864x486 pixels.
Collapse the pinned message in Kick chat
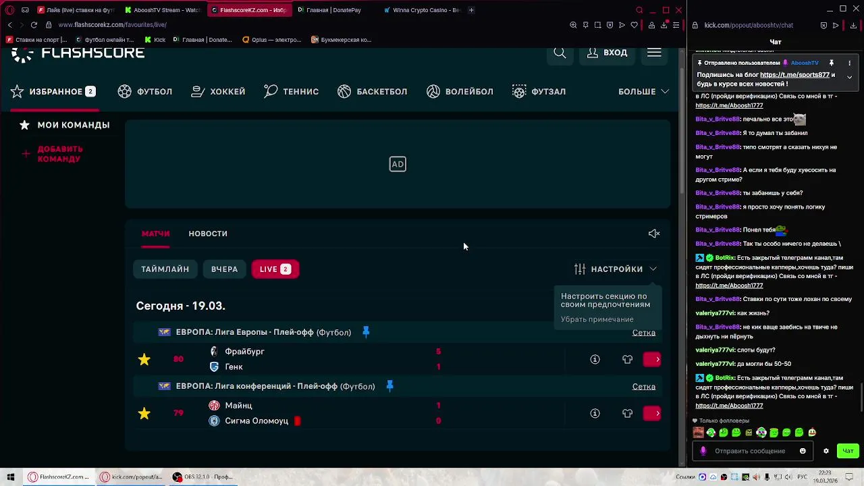click(x=849, y=77)
